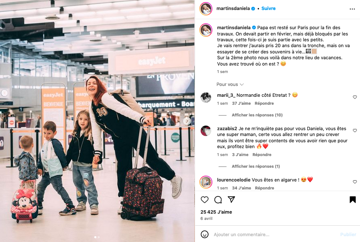Show the 1 reply under zazabis2

256,166
